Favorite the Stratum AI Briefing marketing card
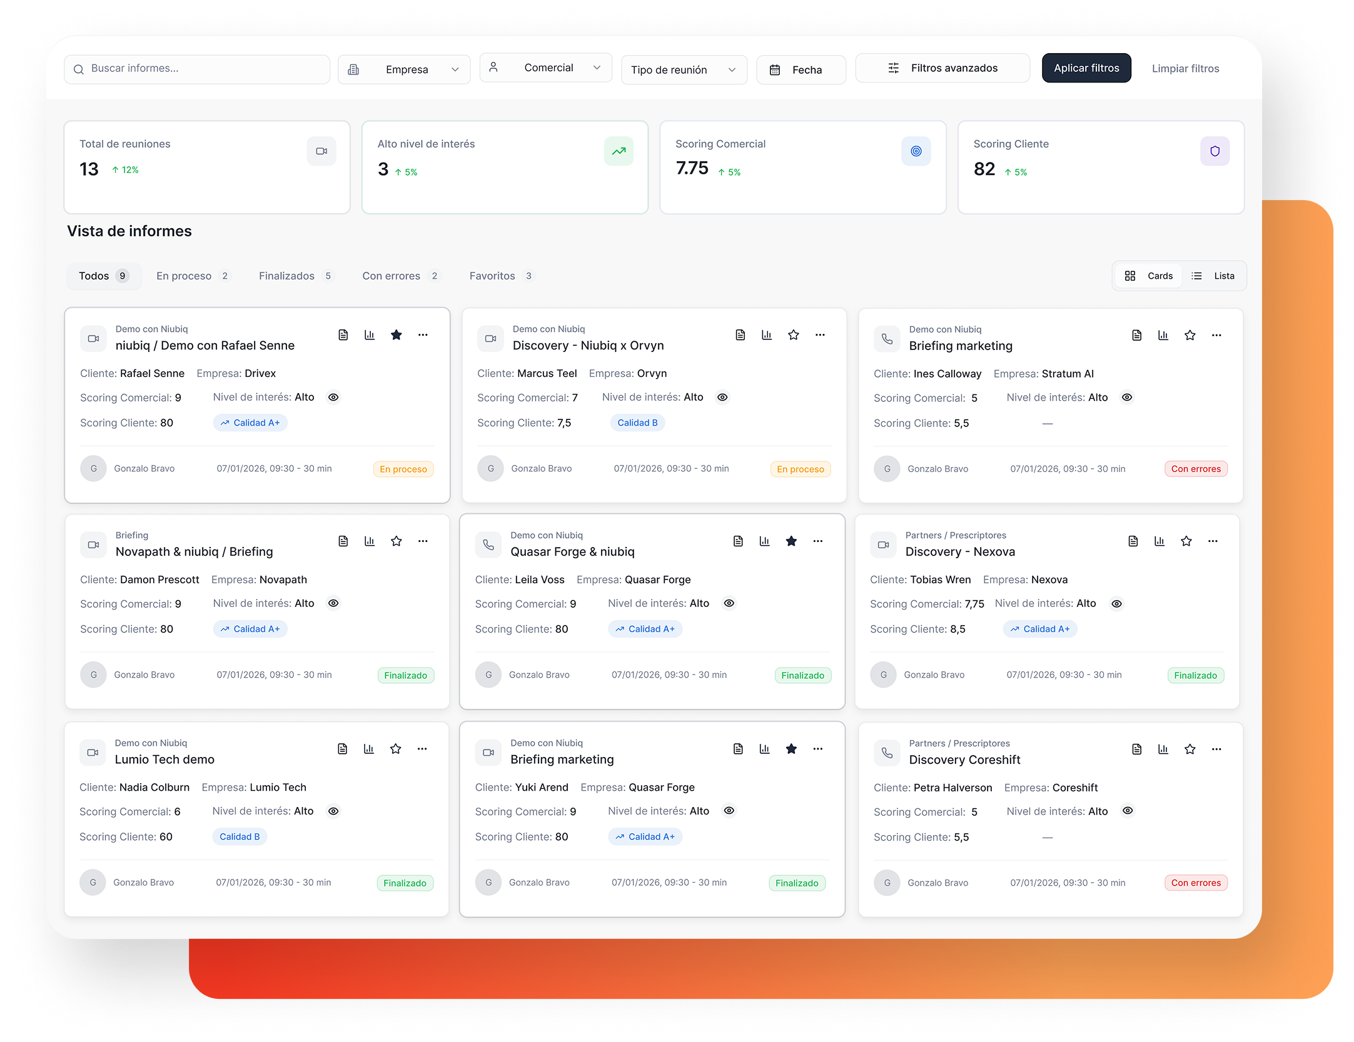The height and width of the screenshot is (1042, 1354). coord(1190,336)
